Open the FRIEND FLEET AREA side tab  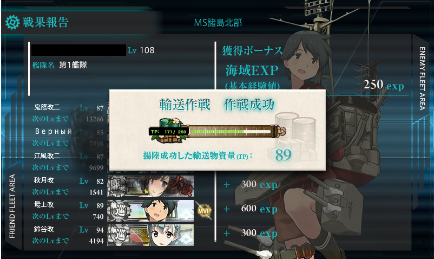[12, 206]
